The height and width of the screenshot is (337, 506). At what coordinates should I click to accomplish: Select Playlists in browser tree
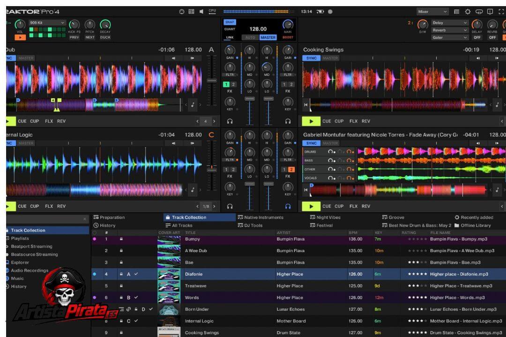pyautogui.click(x=20, y=238)
